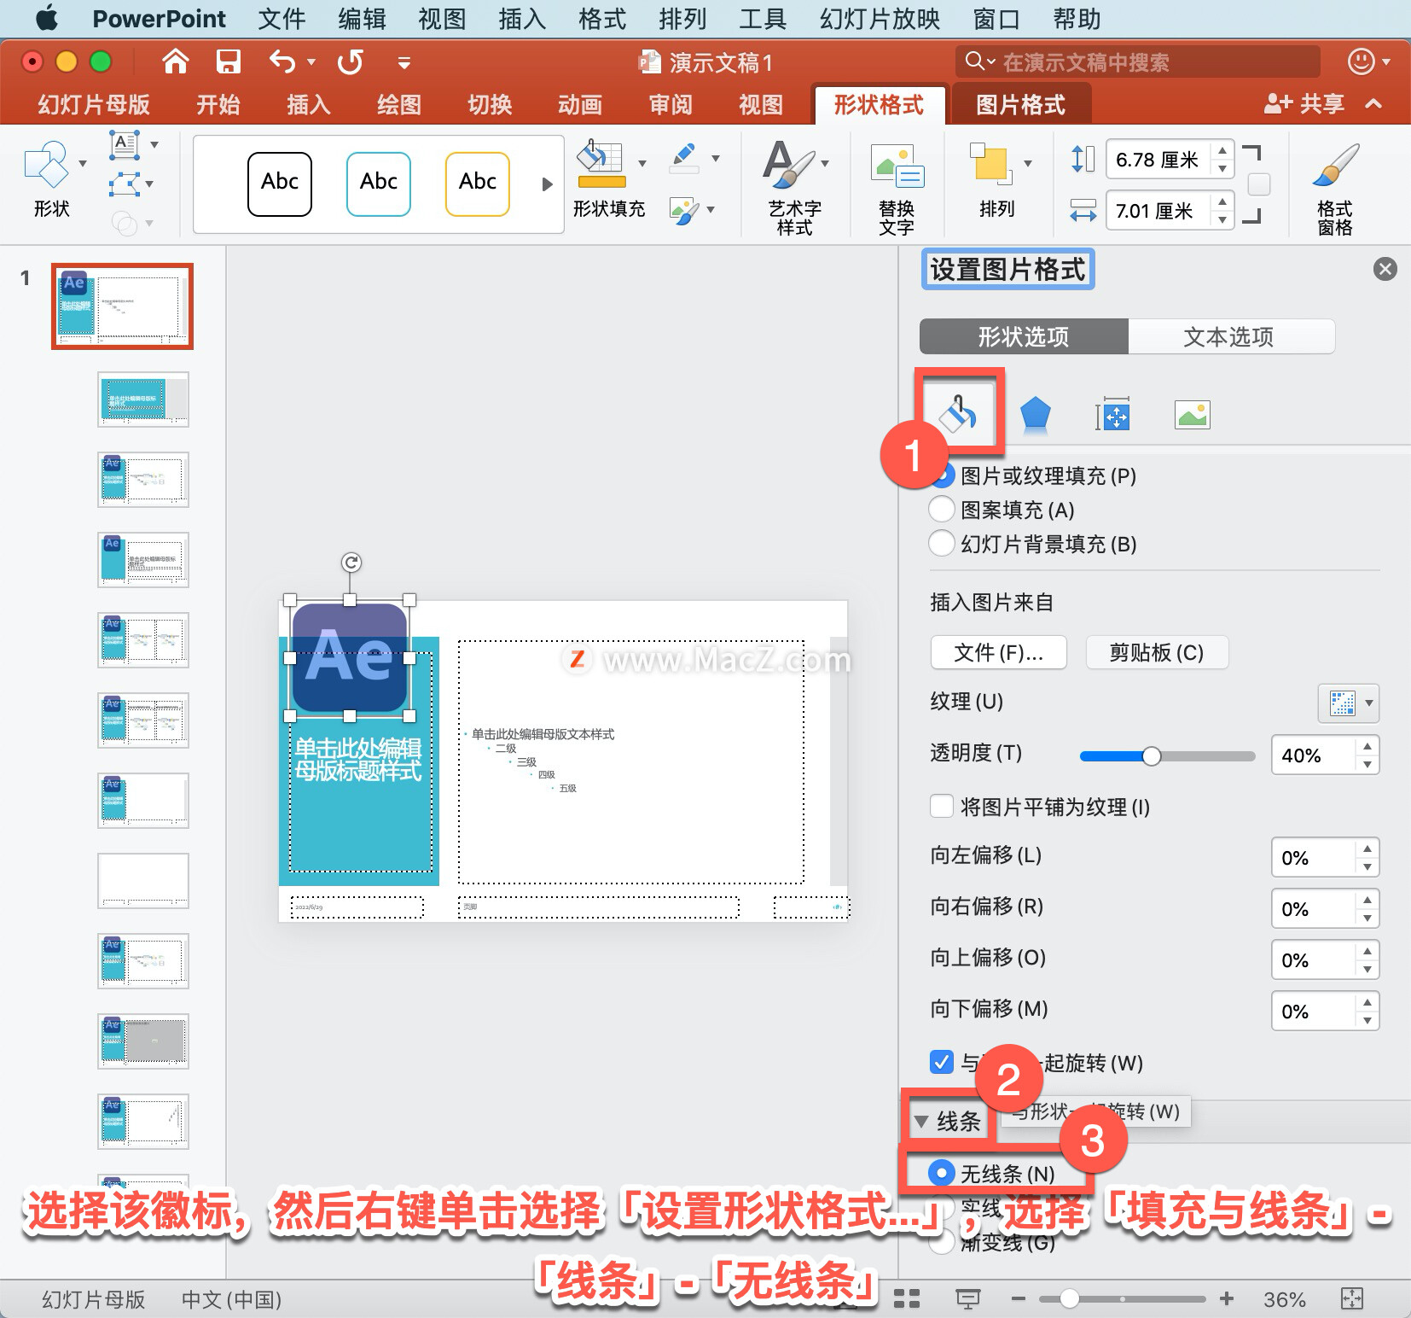Click the 格式窗格 format pane icon
1411x1318 pixels.
coord(1335,165)
